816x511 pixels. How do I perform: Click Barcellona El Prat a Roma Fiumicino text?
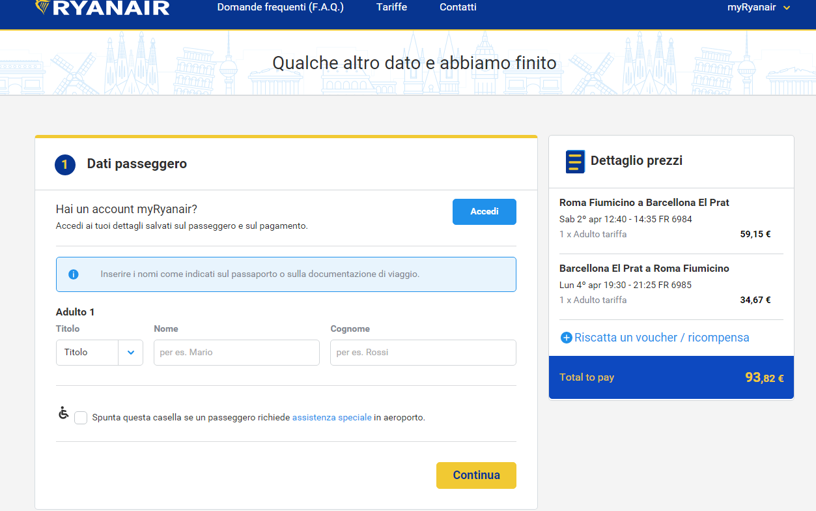point(644,269)
